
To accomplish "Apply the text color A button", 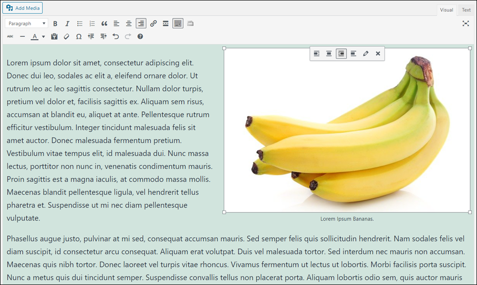I will point(35,37).
